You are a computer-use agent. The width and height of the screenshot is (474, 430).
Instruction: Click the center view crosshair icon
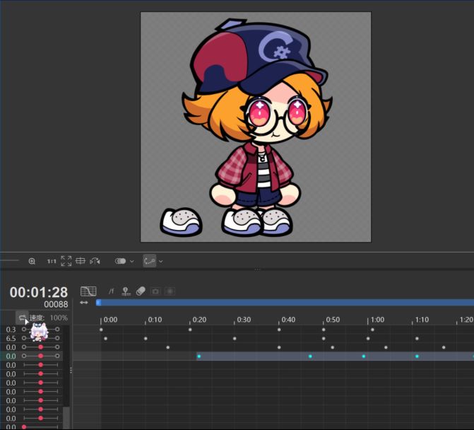81,261
